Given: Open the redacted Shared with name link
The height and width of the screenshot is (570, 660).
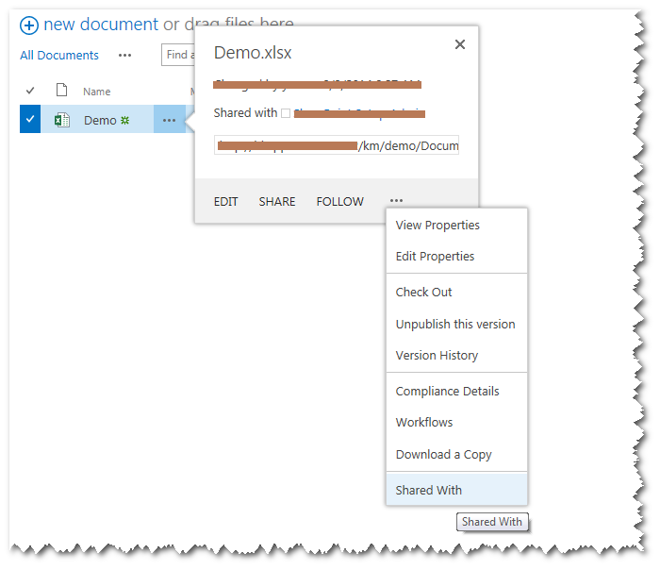Looking at the screenshot, I should point(359,113).
